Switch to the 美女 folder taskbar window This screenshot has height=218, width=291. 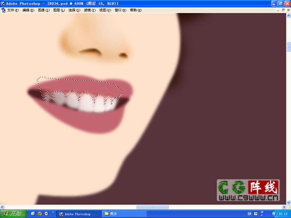(x=124, y=214)
